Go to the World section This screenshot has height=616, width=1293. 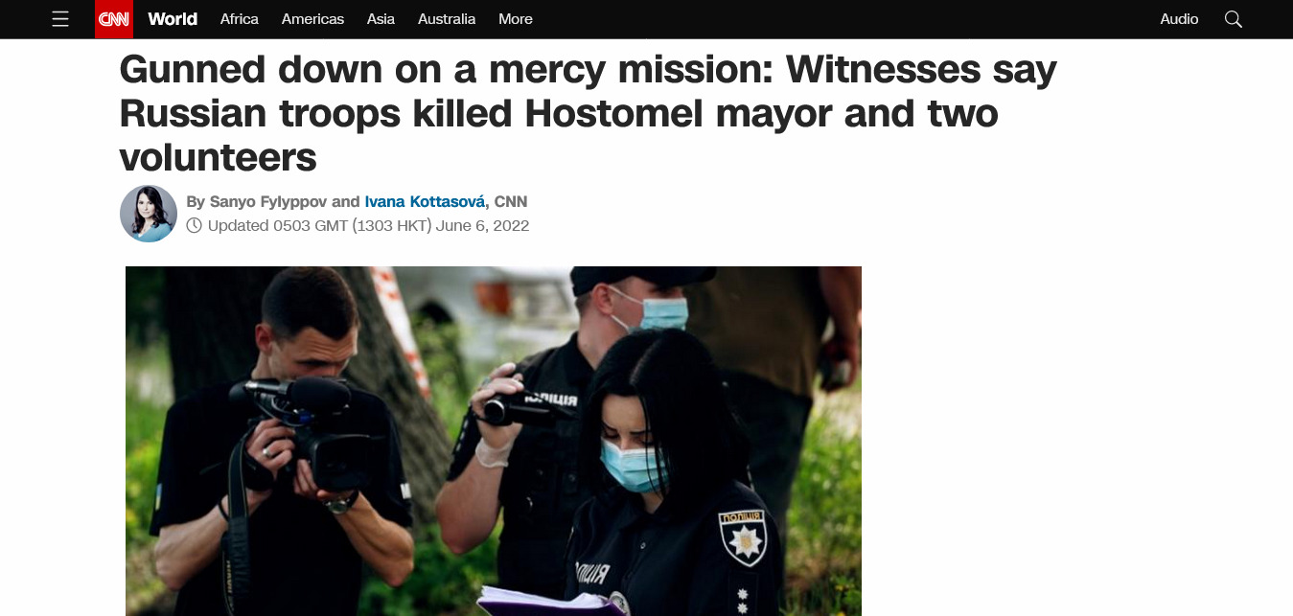coord(173,19)
